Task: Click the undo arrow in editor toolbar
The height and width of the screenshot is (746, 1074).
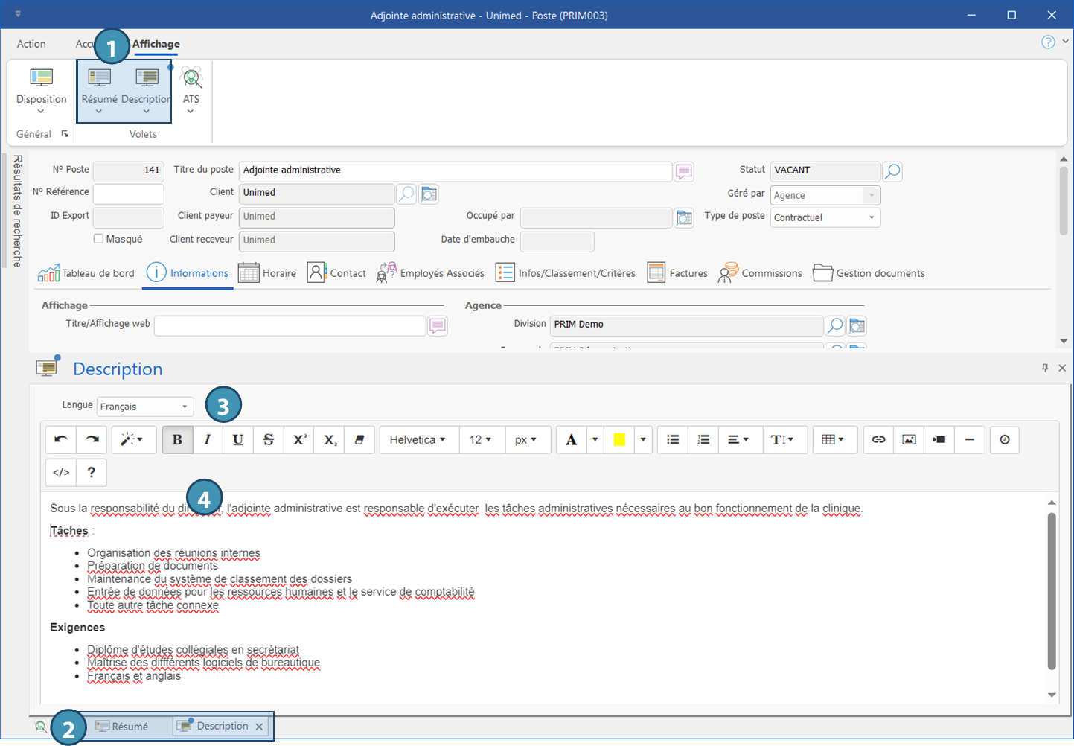Action: click(x=61, y=439)
